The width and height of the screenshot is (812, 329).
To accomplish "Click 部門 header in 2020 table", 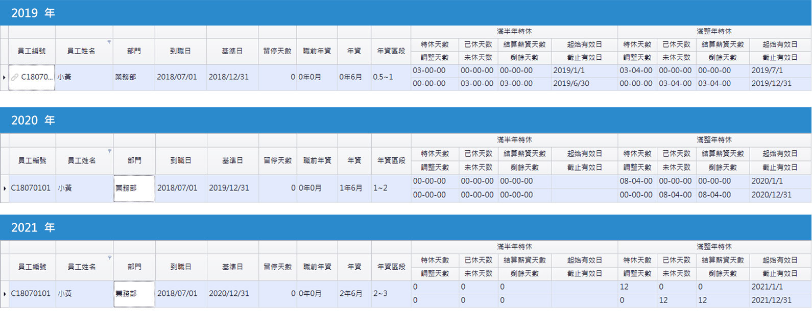I will [x=134, y=160].
